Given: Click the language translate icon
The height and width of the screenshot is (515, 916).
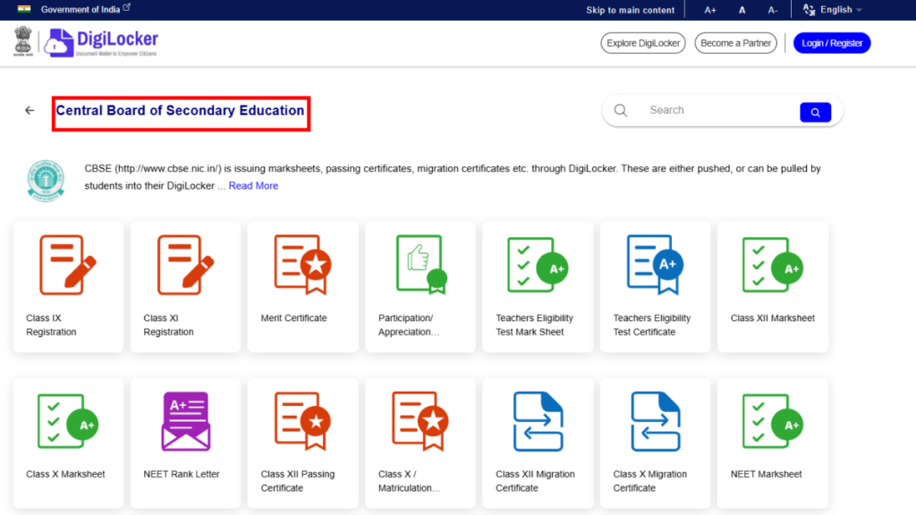Looking at the screenshot, I should (x=809, y=9).
